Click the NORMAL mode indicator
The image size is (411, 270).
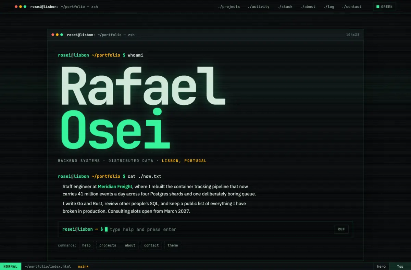pyautogui.click(x=10, y=266)
